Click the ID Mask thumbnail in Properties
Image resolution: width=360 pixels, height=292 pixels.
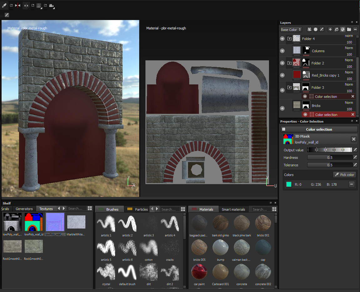point(288,139)
